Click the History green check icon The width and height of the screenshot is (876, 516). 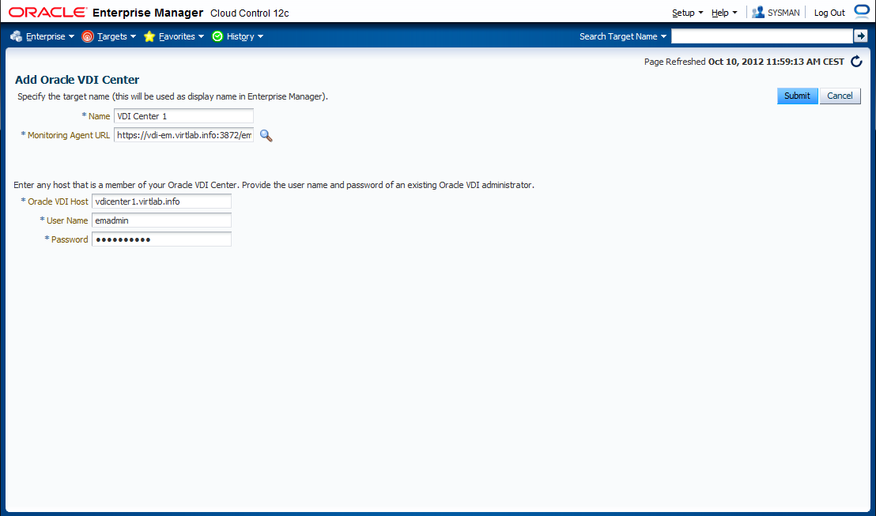(217, 36)
